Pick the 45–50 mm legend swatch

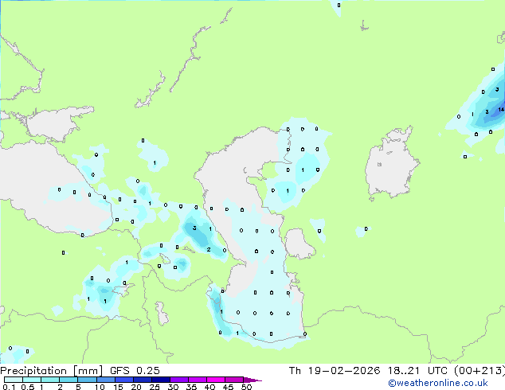tap(234, 380)
